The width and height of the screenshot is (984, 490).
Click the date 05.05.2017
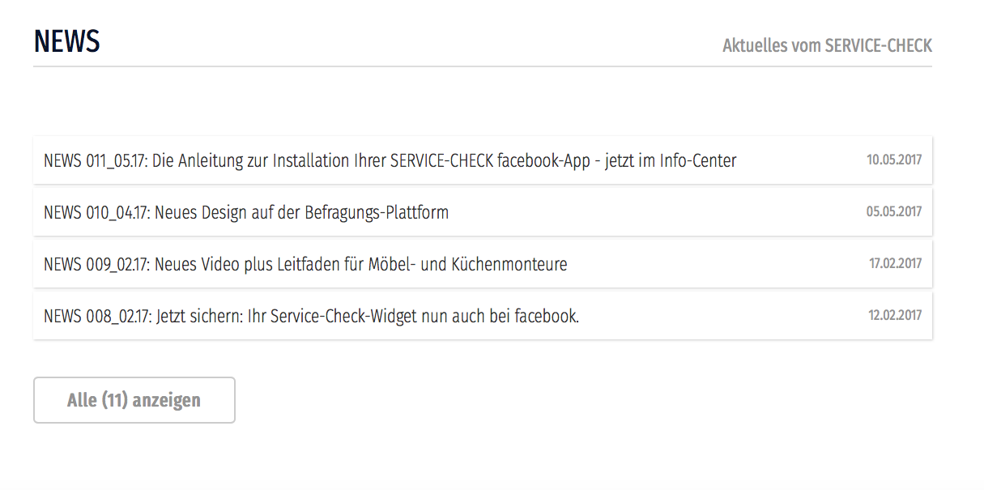(894, 211)
